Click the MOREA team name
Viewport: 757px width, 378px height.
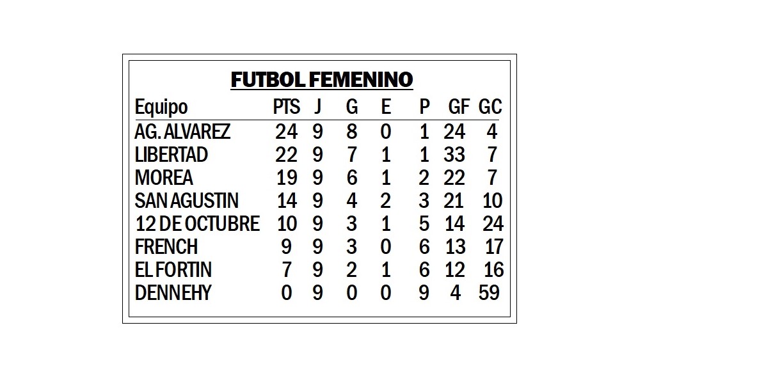pos(164,178)
